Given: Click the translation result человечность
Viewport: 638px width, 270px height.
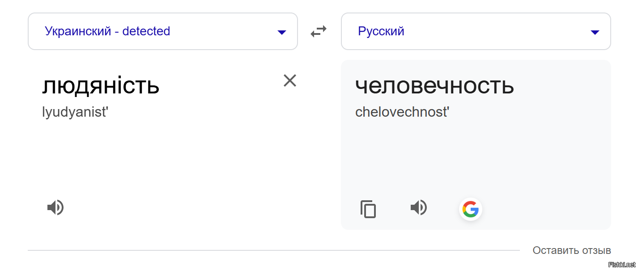Looking at the screenshot, I should 434,86.
